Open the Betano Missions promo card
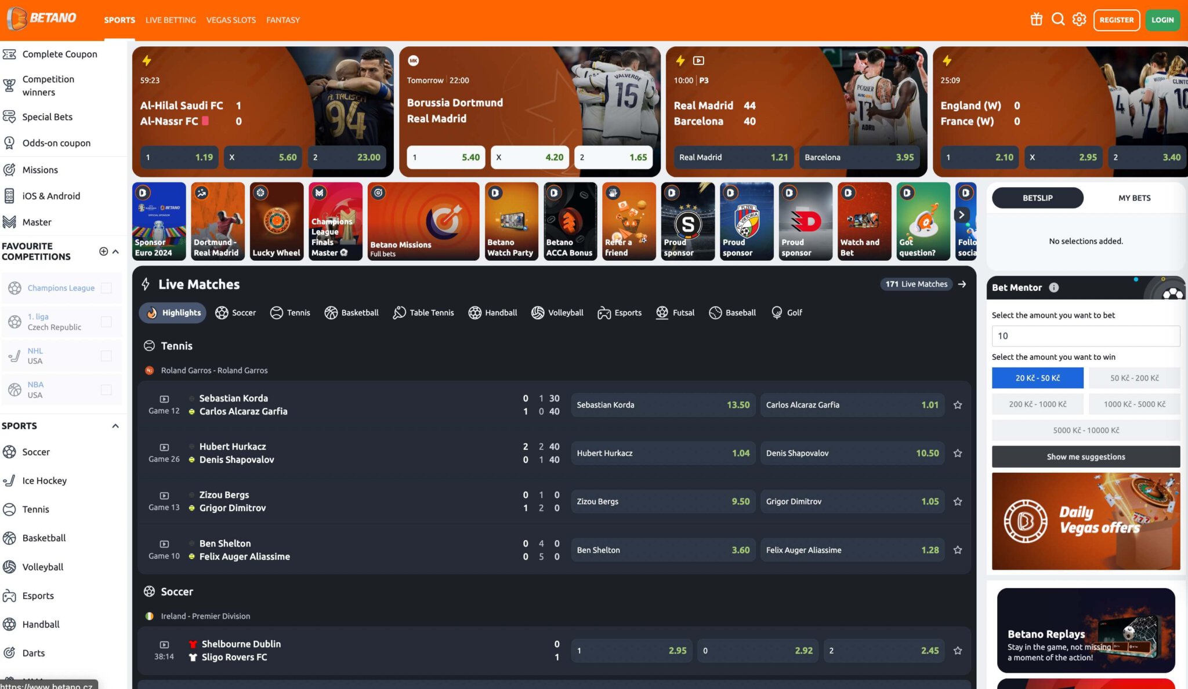The image size is (1188, 689). pos(423,221)
